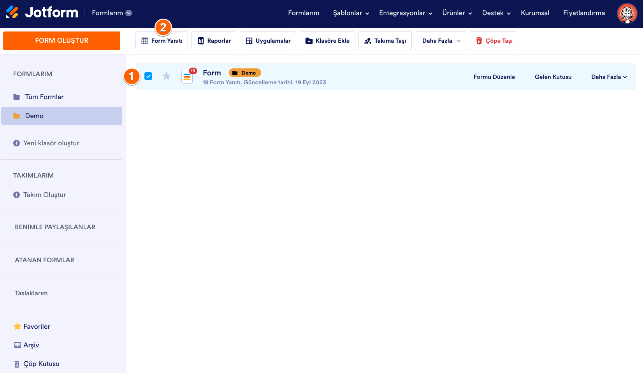The image size is (643, 373).
Task: Click the Arşiv inbox icon
Action: tap(18, 345)
